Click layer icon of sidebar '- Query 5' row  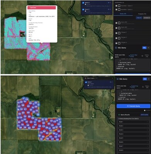coord(119,10)
